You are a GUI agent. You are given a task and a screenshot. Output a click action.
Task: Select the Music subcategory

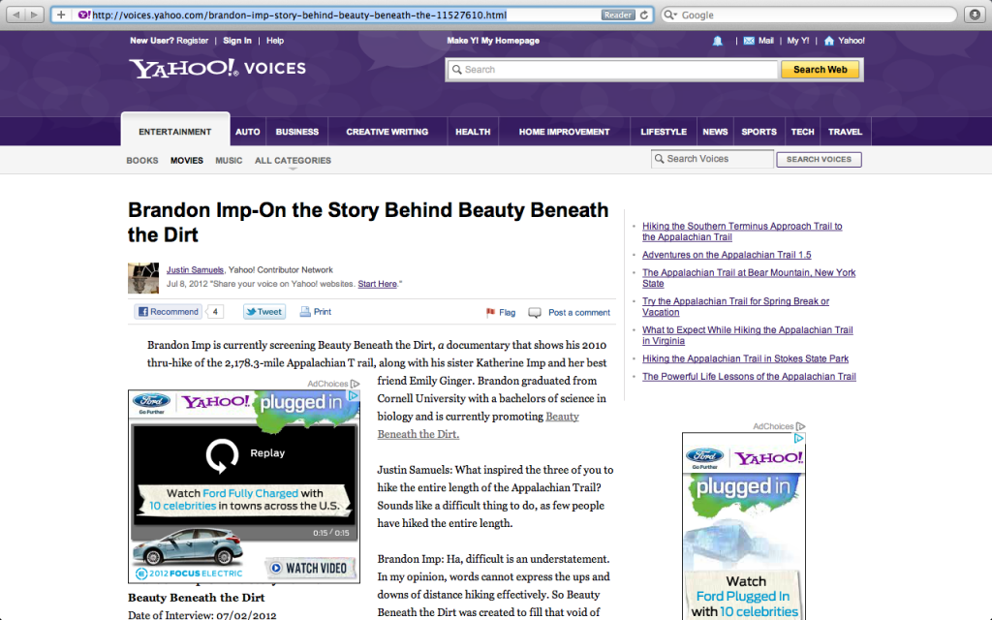[229, 161]
